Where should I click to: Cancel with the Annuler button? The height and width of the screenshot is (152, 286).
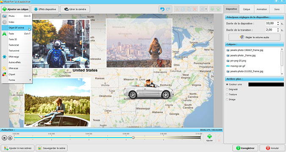coord(272,148)
